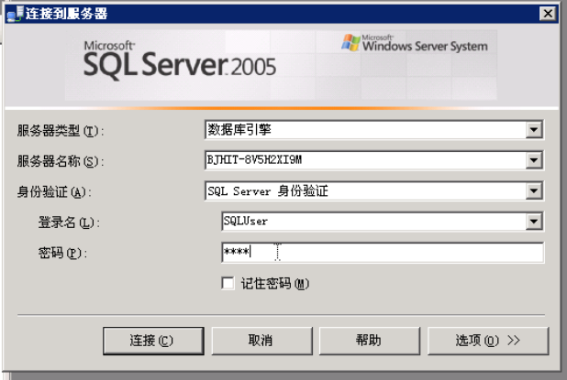567x380 pixels.
Task: Click the 连接(C) connect button
Action: click(153, 341)
